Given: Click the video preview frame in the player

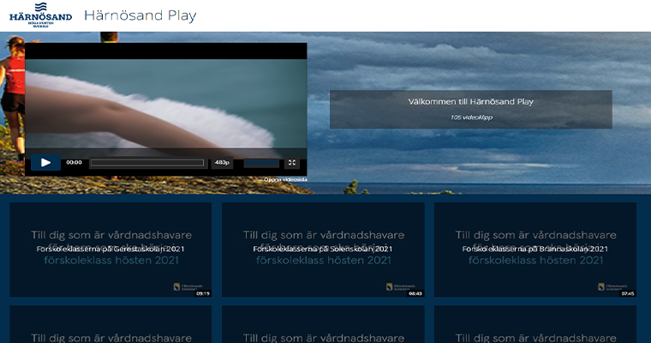Looking at the screenshot, I should tap(165, 103).
